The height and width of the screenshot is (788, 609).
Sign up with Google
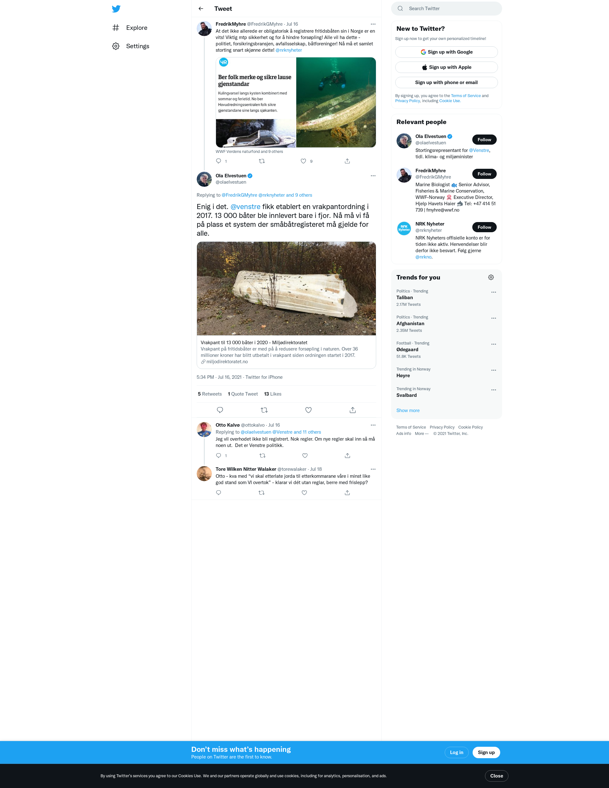click(x=446, y=52)
